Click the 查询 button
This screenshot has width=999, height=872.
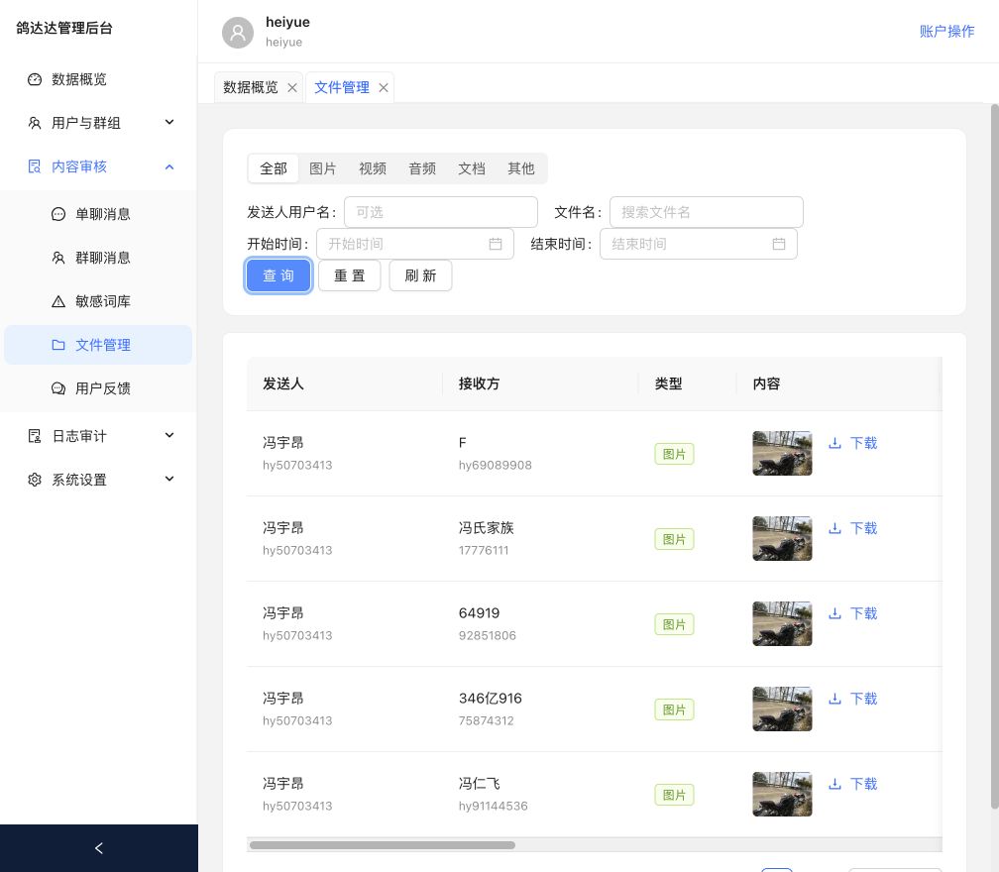click(x=278, y=275)
